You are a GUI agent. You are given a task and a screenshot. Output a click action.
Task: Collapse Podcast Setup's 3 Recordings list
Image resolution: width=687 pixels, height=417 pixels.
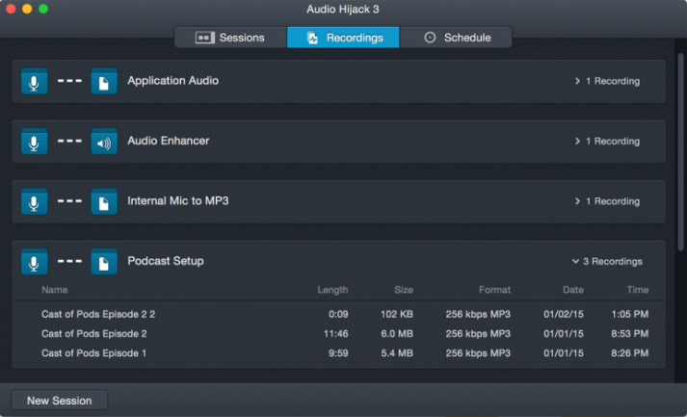click(x=606, y=262)
